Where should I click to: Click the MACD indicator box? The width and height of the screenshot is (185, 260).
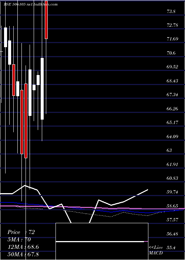[102, 241]
